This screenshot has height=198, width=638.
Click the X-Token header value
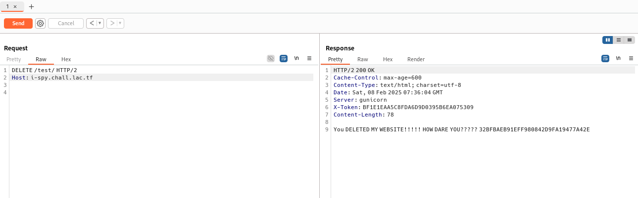pyautogui.click(x=418, y=107)
